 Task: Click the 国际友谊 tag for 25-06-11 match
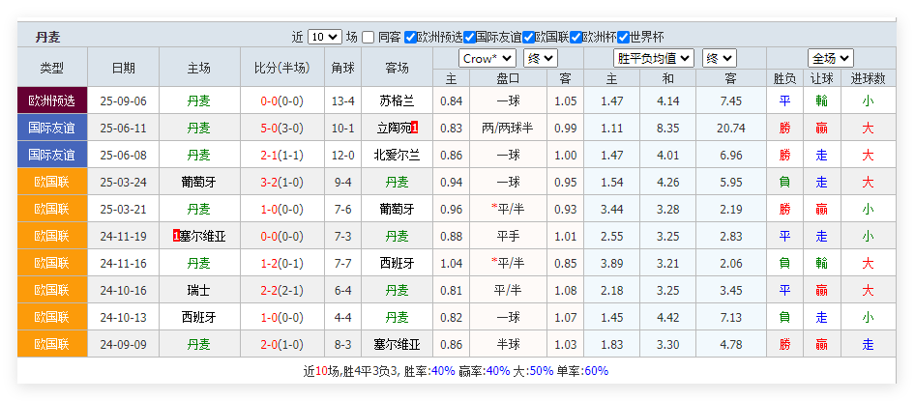(x=52, y=128)
